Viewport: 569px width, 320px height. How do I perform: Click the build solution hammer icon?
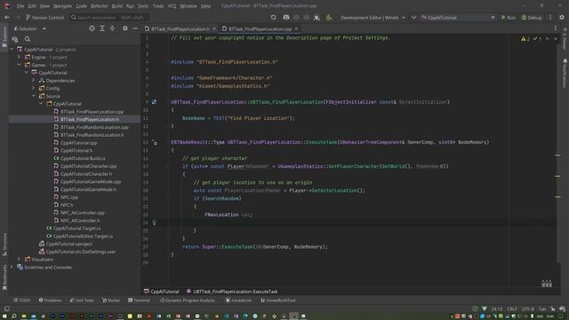[329, 18]
